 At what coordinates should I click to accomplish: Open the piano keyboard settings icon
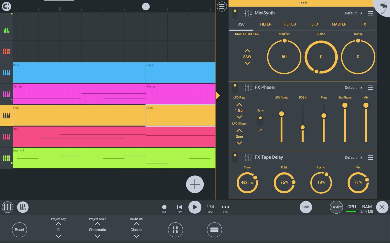[x=23, y=207]
